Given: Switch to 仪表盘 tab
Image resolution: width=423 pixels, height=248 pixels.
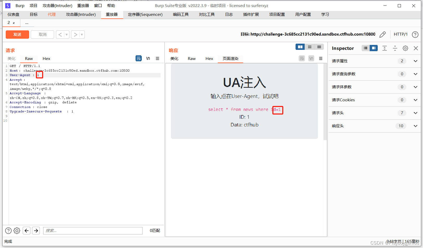Looking at the screenshot, I should click(x=14, y=15).
